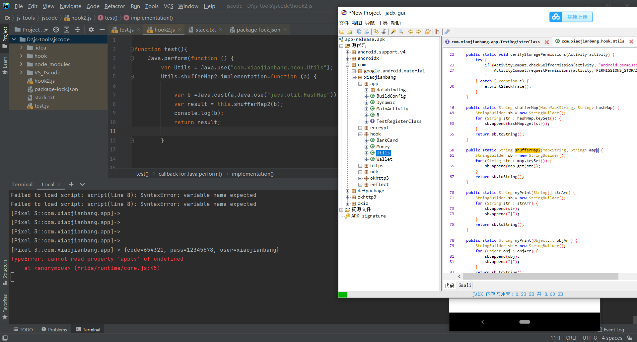Open terminal sessions dropdown arrow
This screenshot has width=637, height=342.
[82, 184]
